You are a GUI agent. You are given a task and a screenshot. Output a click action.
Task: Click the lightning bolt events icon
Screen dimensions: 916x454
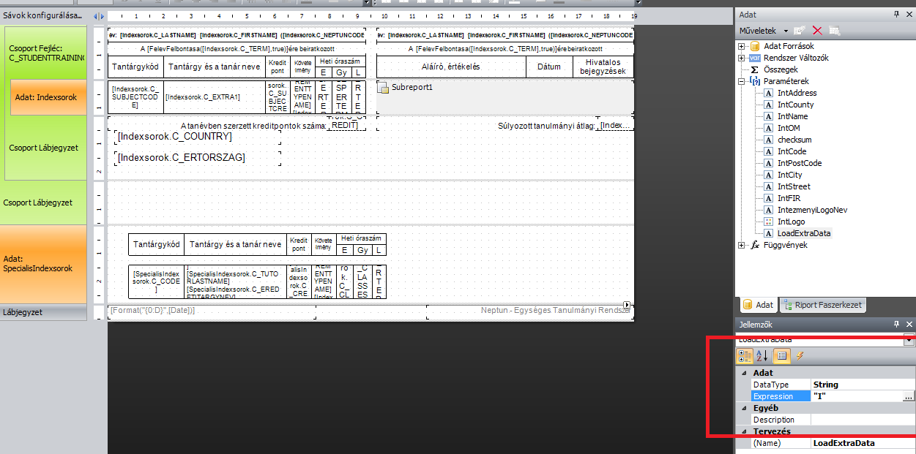point(800,356)
